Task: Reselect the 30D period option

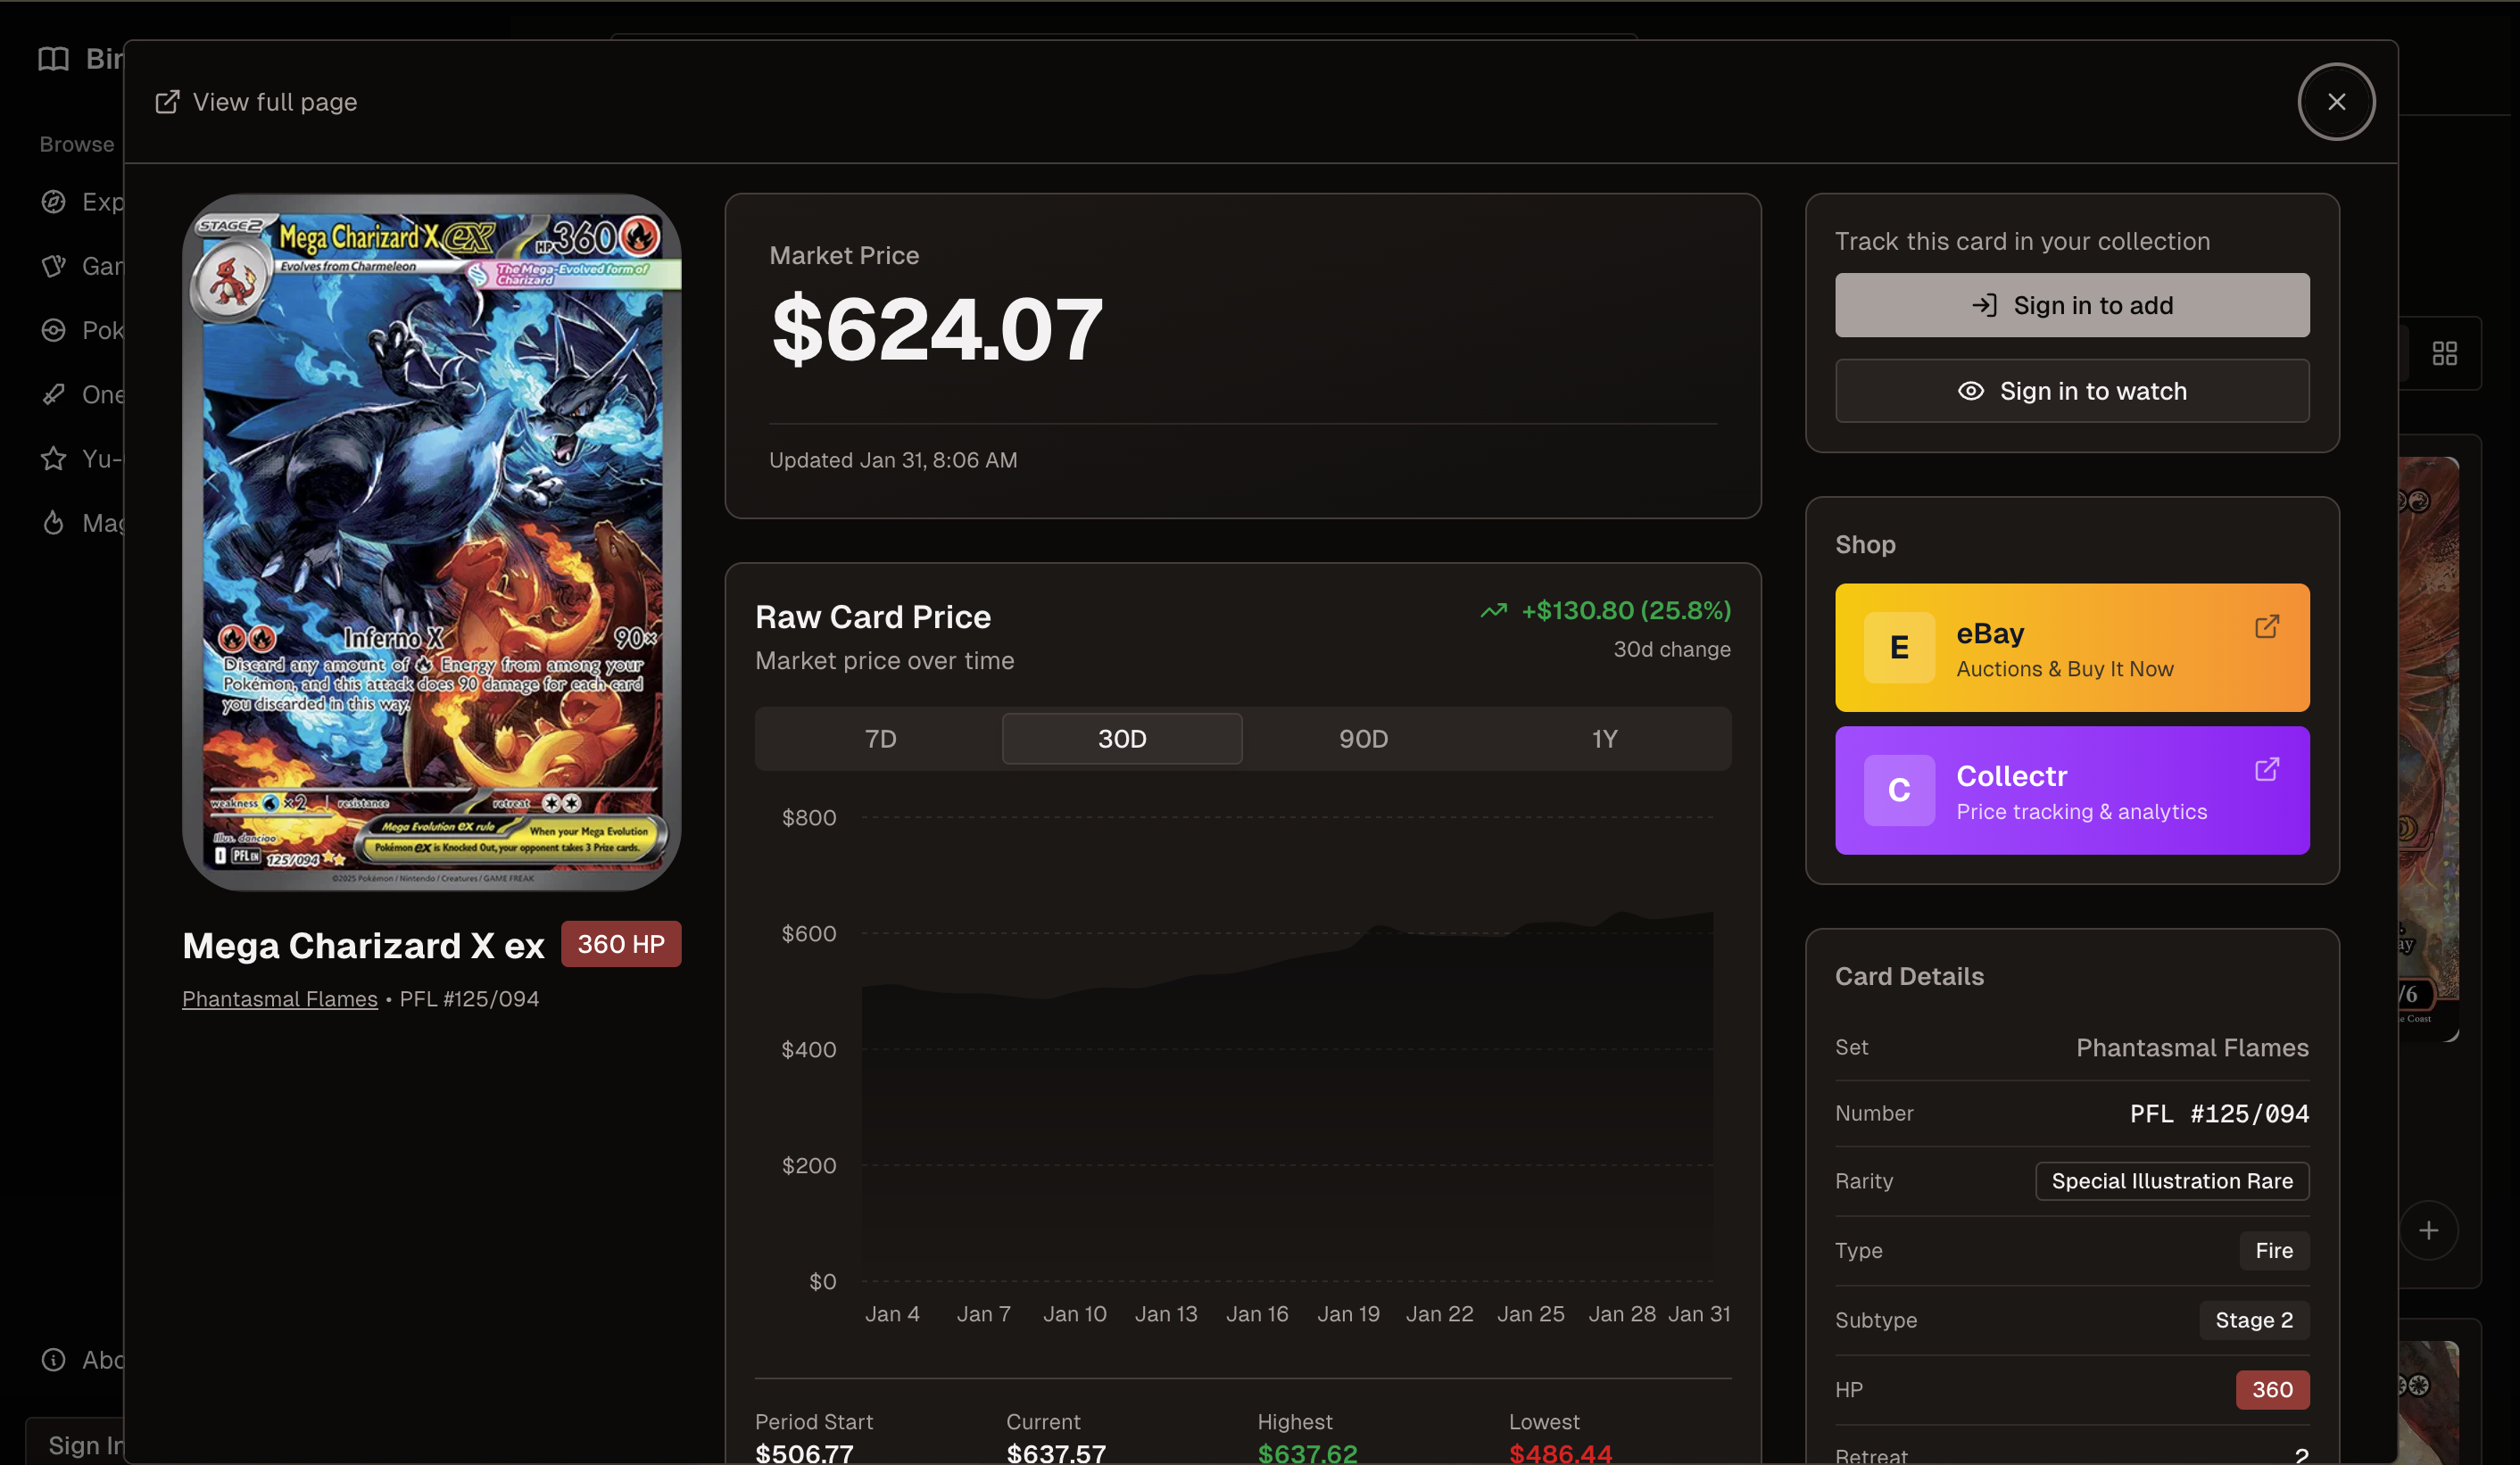Action: coord(1122,738)
